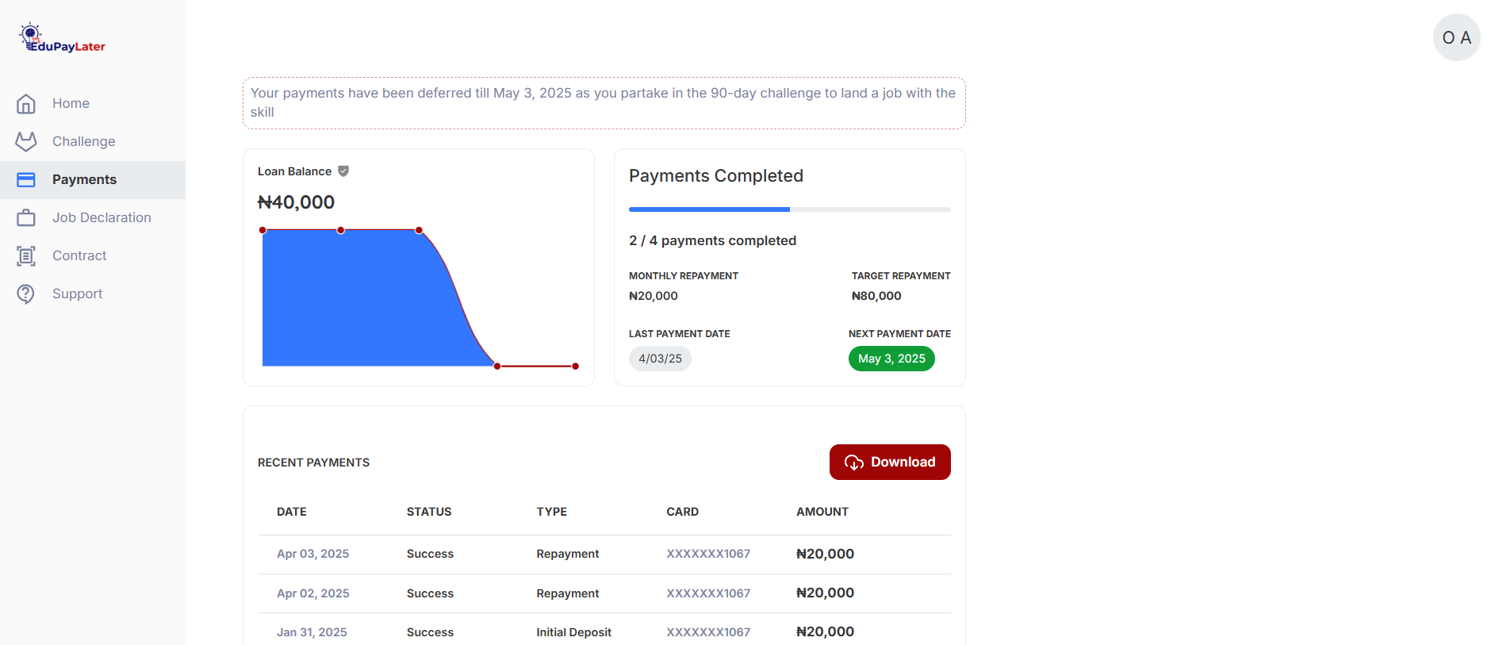Click the Challenge sidebar icon
Screen dimensions: 1495x645
point(26,141)
